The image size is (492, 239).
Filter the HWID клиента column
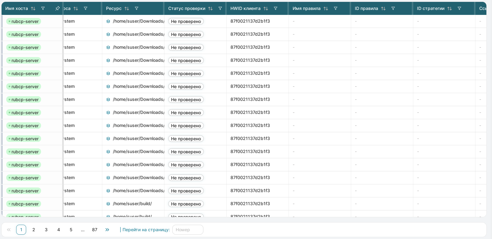[x=276, y=8]
